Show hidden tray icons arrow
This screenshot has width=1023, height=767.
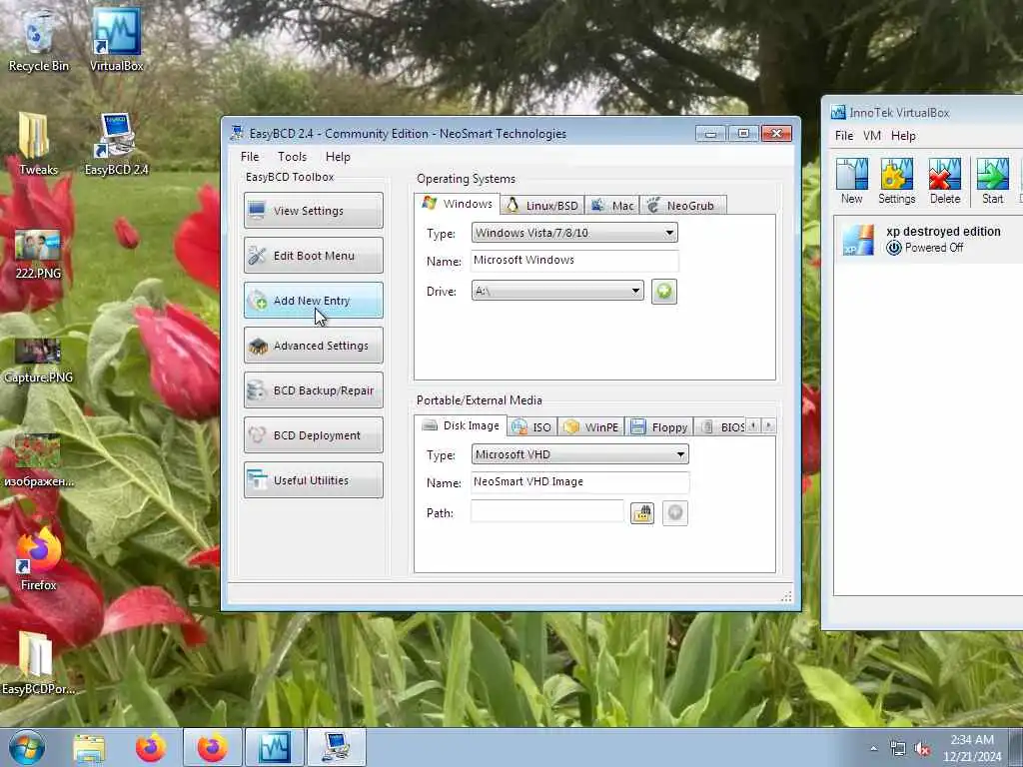[873, 748]
